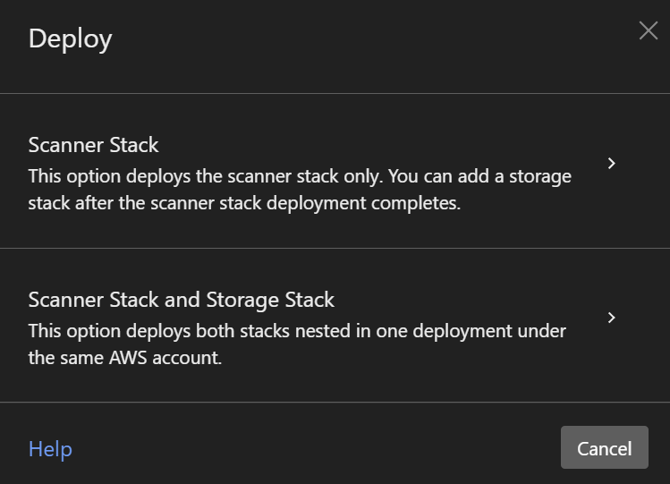
Task: Get assistance via the blue Help text
Action: tap(50, 449)
